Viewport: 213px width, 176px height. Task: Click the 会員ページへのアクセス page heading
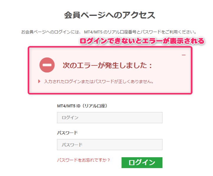click(110, 15)
